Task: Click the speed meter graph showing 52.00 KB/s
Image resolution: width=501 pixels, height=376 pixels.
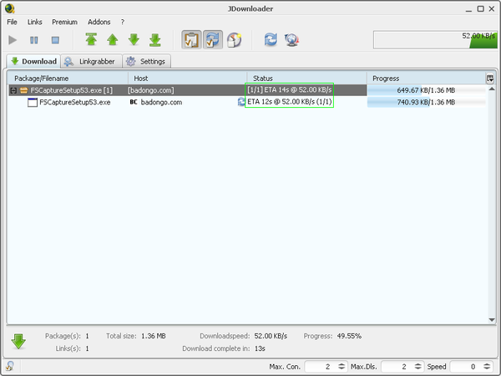Action: tap(435, 40)
